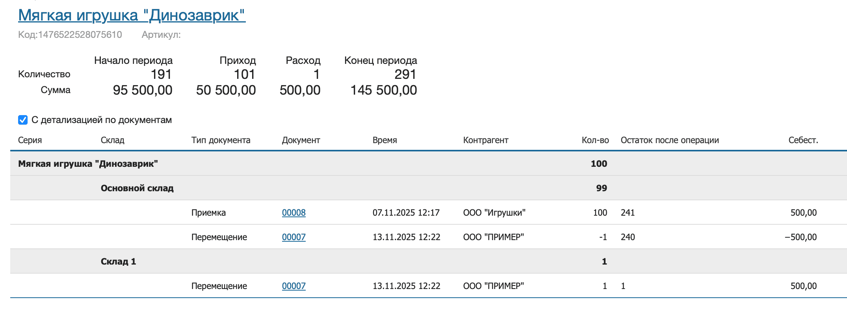Viewport: 847px width, 317px height.
Task: Open document 00008 from the Приемка row
Action: tap(293, 213)
